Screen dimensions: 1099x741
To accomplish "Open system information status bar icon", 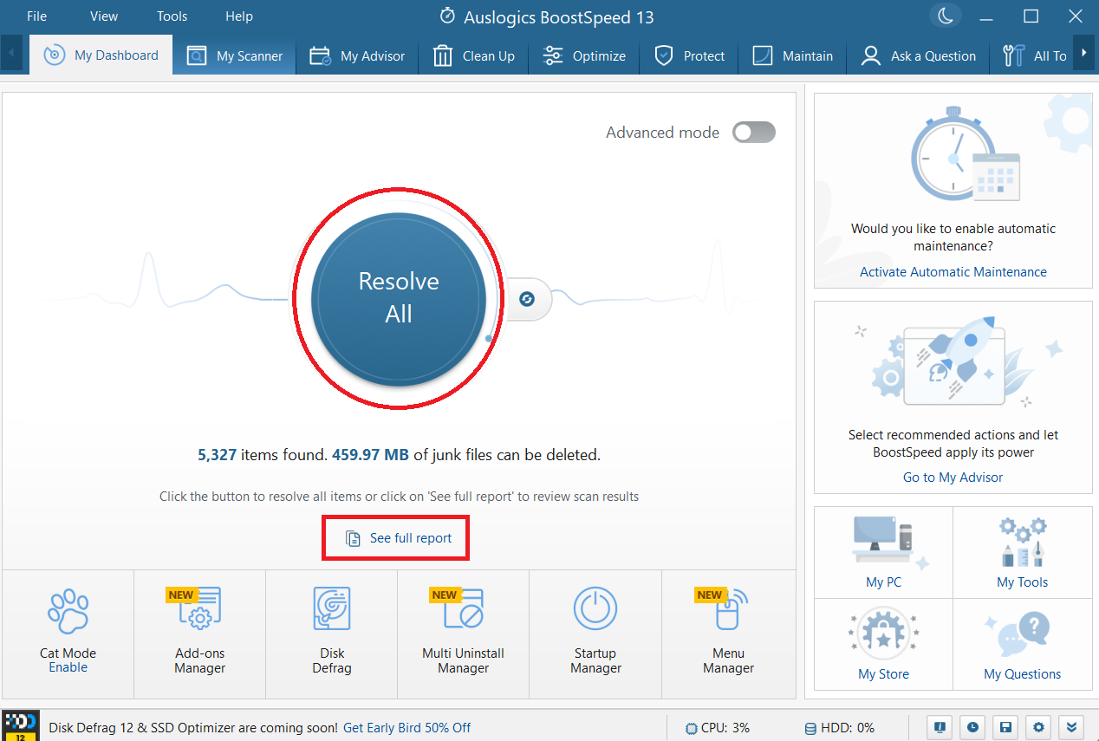I will [940, 727].
